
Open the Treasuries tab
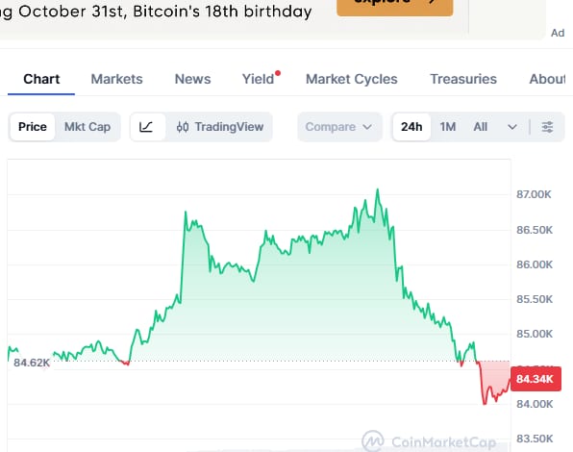tap(463, 79)
